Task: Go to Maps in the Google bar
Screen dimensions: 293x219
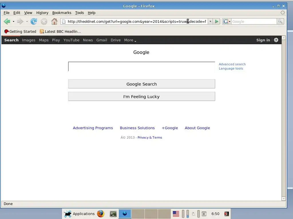Action: (44, 40)
